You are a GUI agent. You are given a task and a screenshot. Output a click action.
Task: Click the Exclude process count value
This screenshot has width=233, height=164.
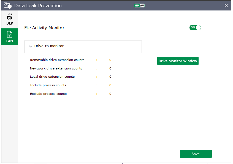(x=110, y=94)
